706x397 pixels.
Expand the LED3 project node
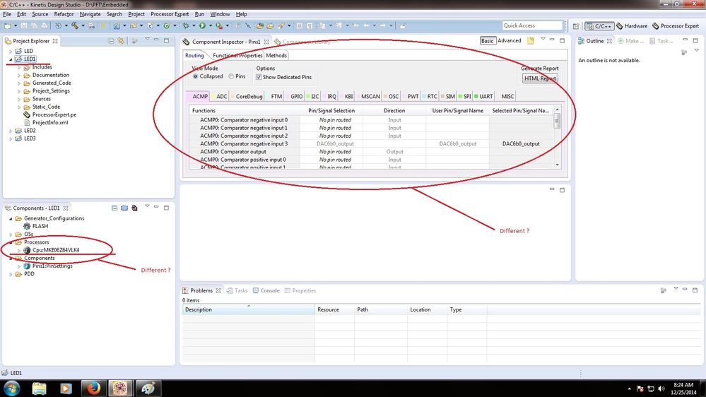coord(11,139)
